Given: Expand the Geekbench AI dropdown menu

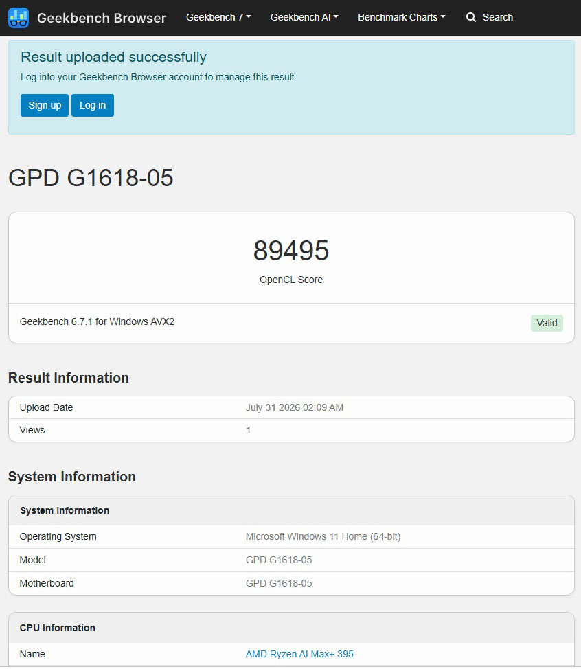Looking at the screenshot, I should (x=304, y=17).
